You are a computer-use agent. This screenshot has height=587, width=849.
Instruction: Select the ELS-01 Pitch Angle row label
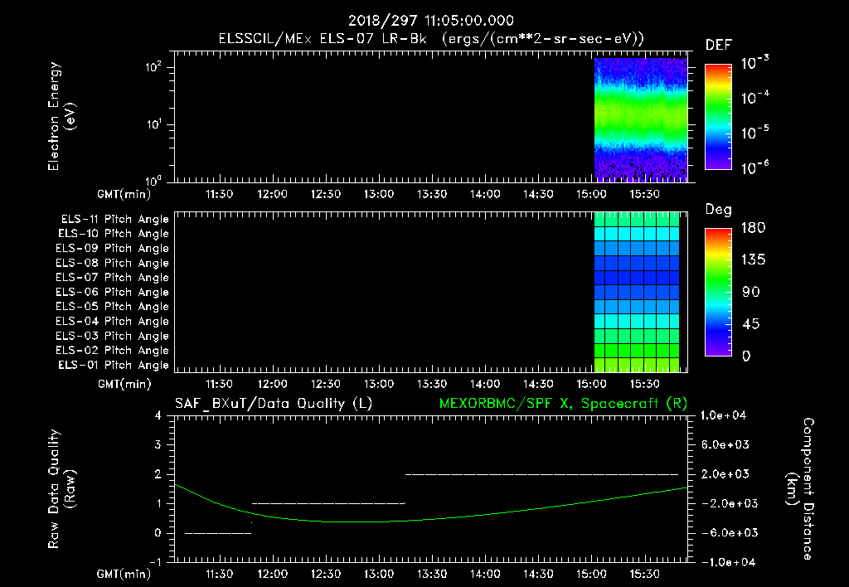click(114, 365)
